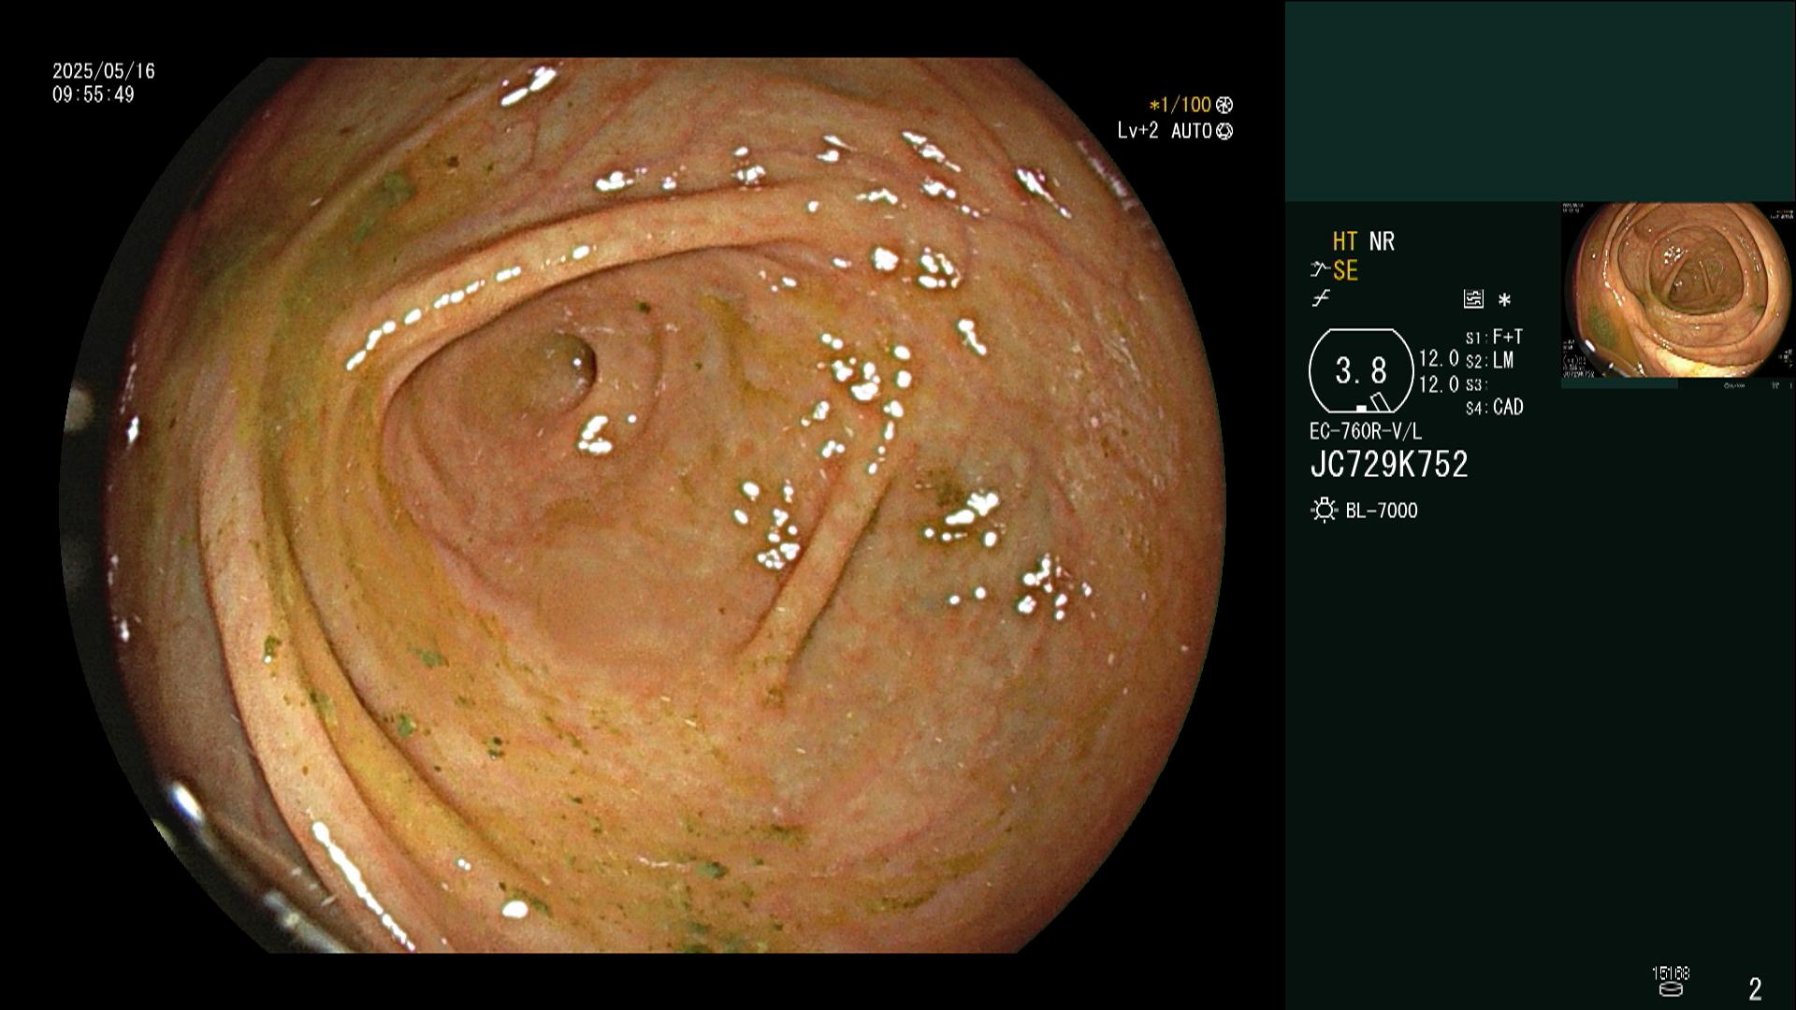The height and width of the screenshot is (1010, 1796).
Task: Click the NR noise reduction label
Action: tap(1382, 241)
